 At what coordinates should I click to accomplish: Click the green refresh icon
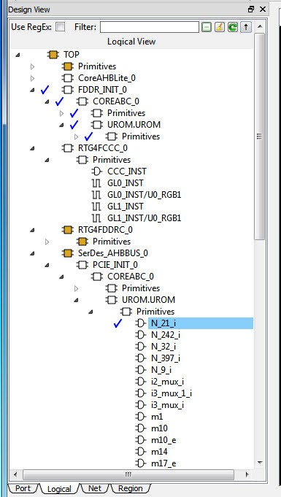(x=233, y=27)
